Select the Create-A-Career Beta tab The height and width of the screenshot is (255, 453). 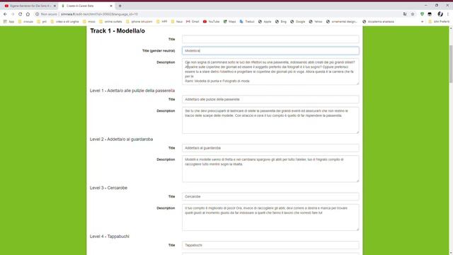coord(86,6)
